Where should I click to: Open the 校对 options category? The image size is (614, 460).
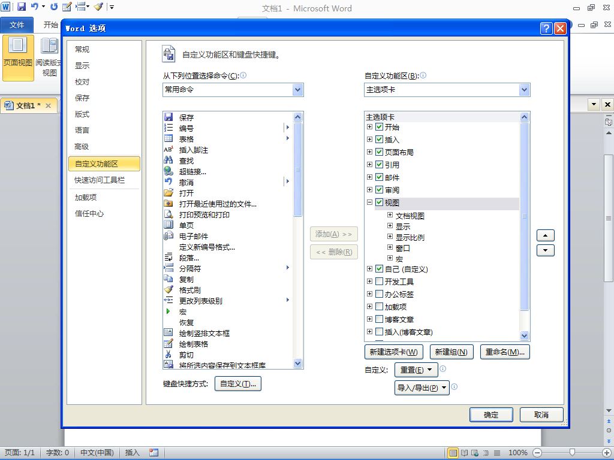coord(82,81)
